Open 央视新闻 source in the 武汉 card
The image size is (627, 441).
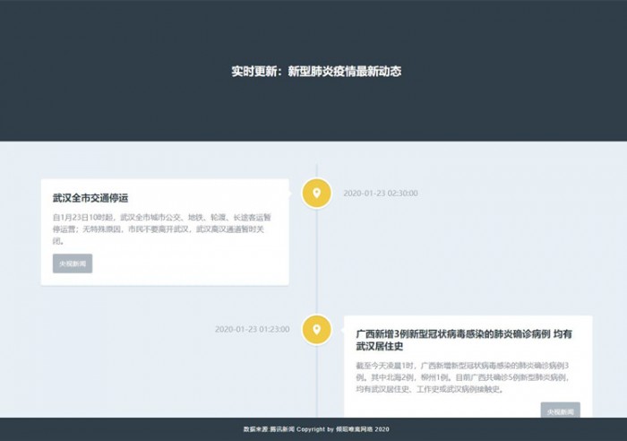tap(73, 264)
